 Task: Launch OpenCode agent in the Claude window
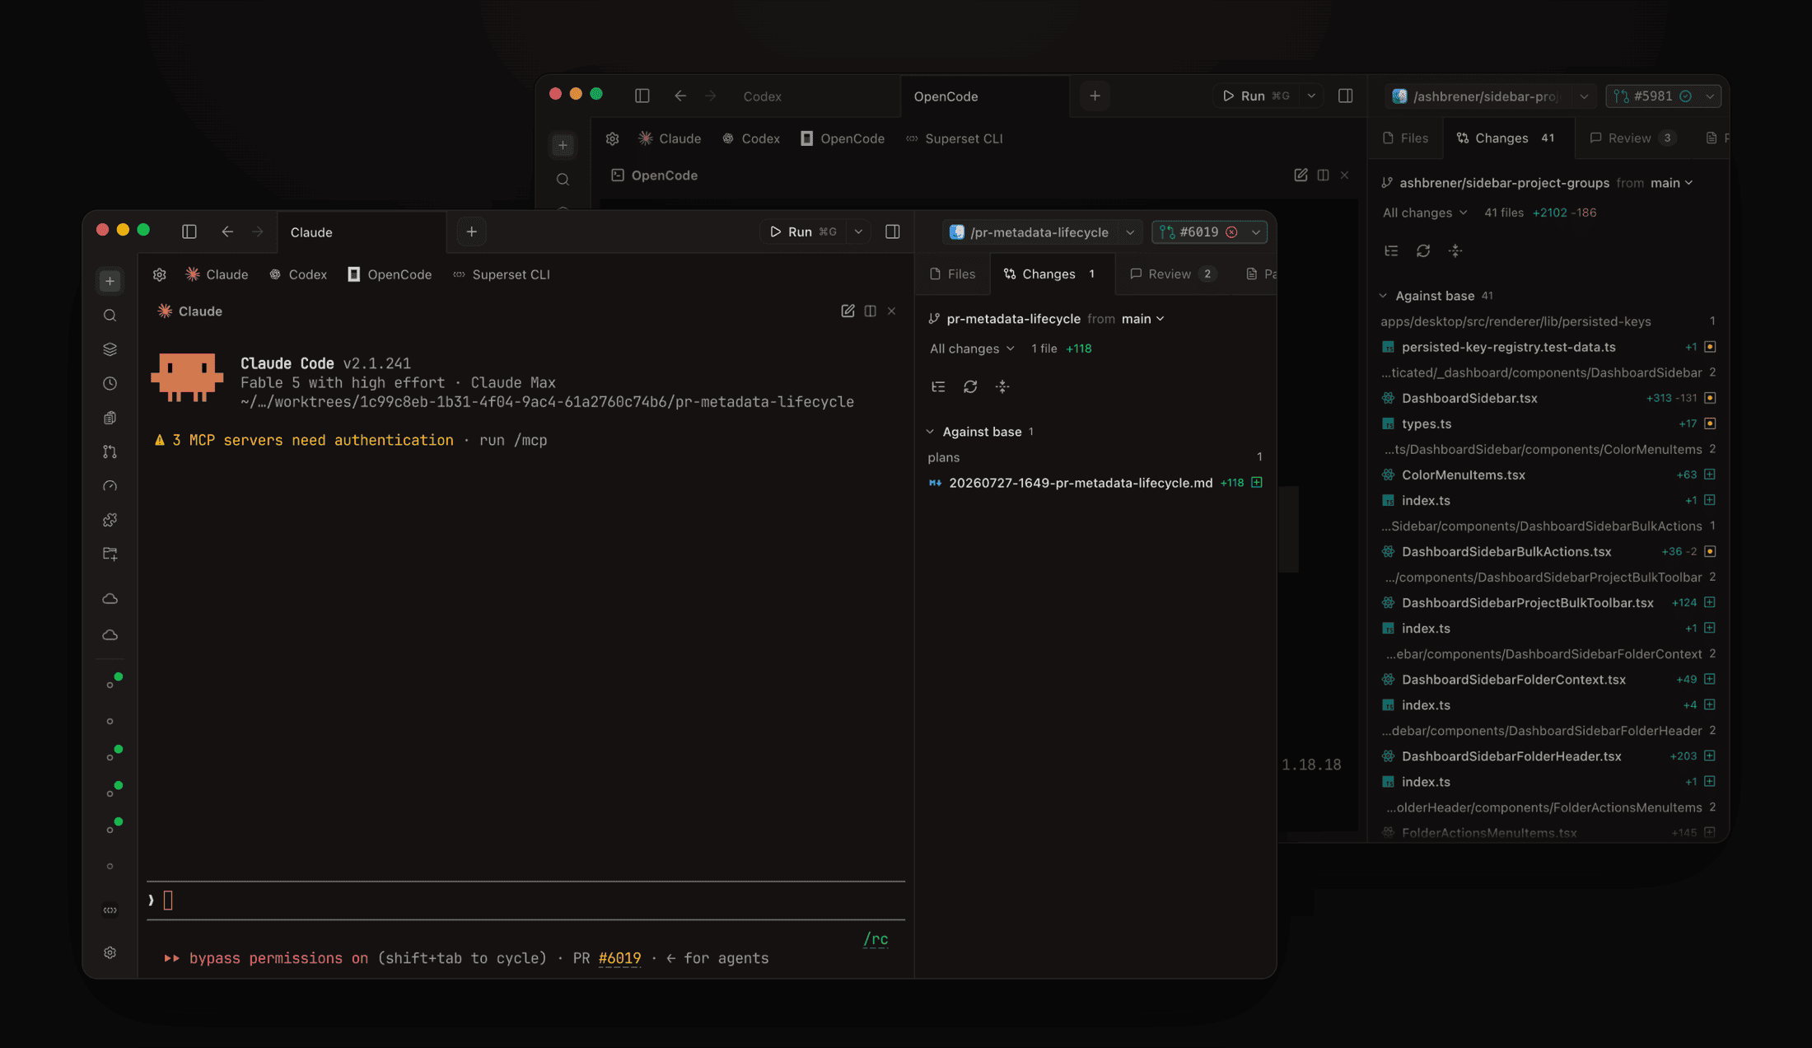[390, 274]
